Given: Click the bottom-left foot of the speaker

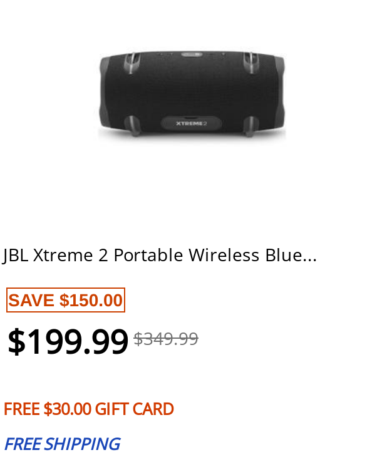Looking at the screenshot, I should pyautogui.click(x=132, y=126).
